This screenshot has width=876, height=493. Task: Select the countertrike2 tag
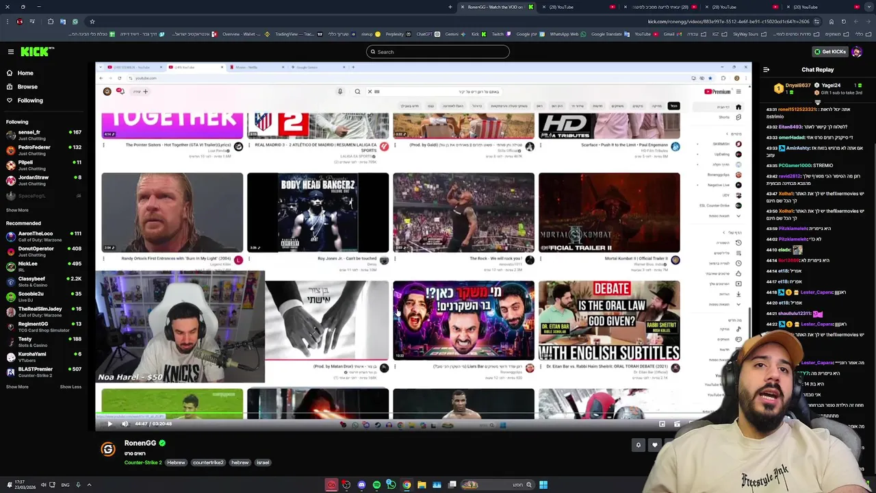[208, 463]
